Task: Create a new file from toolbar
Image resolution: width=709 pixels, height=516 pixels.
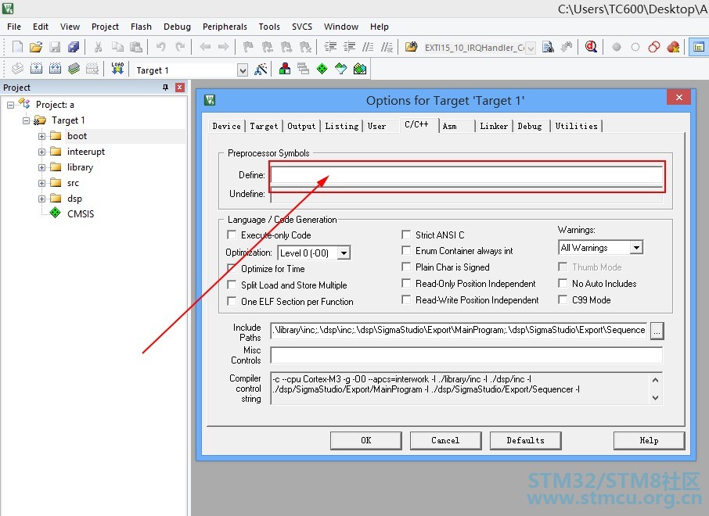Action: pos(17,47)
